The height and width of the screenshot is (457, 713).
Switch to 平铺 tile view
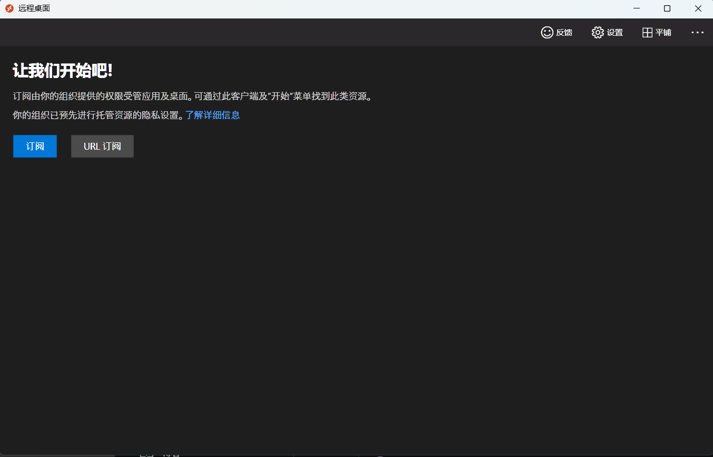tap(657, 32)
